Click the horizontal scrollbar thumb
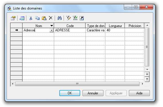The width and height of the screenshot is (163, 107). tap(77, 84)
